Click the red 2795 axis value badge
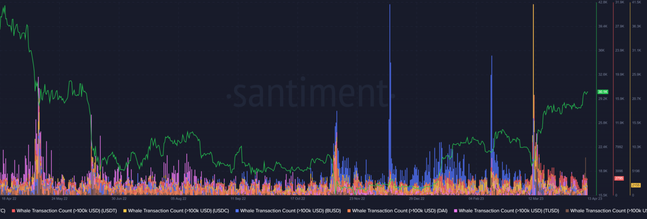Screen dimensions: 647x219 point(619,179)
